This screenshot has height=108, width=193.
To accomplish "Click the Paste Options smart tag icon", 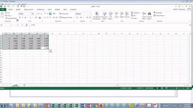I will (x=50, y=51).
